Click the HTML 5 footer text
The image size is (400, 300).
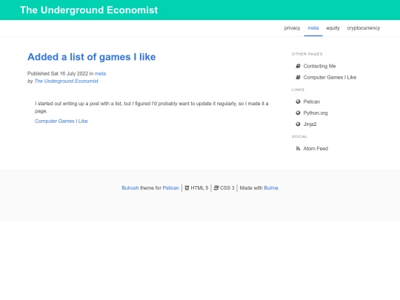[199, 188]
